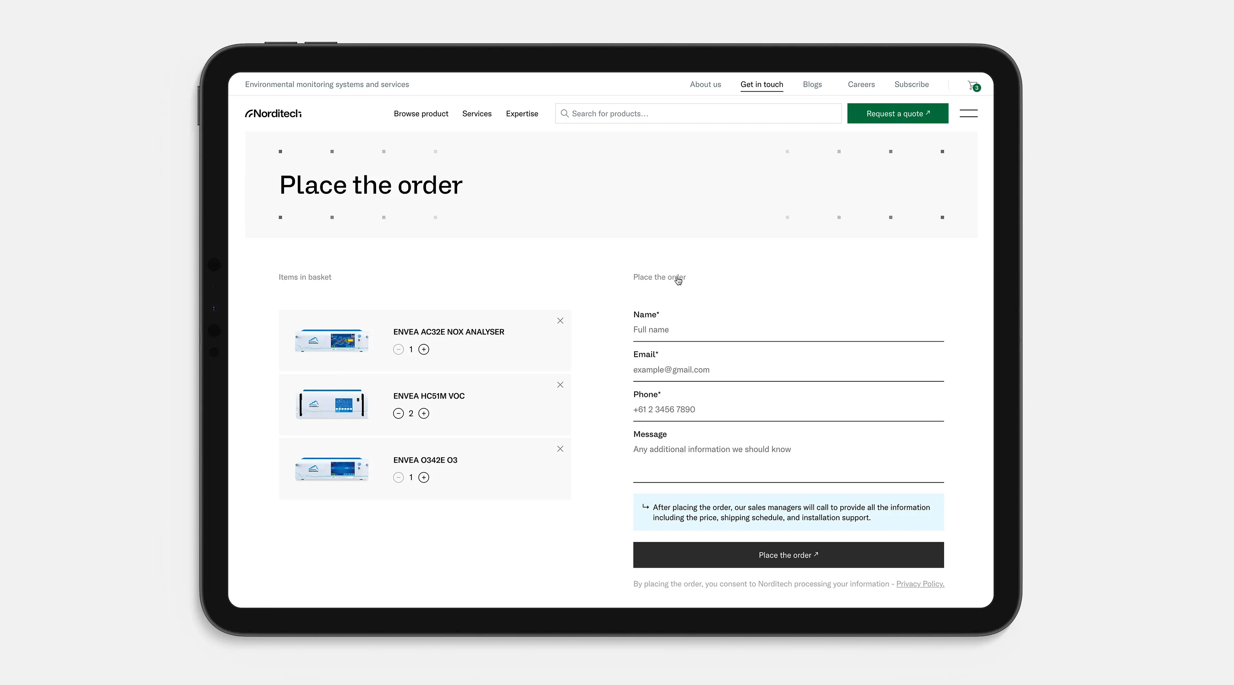Click the Full name input field

pos(788,330)
